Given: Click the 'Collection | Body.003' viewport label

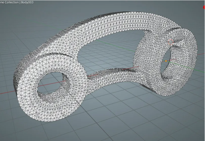Looking at the screenshot, I should pos(19,2).
